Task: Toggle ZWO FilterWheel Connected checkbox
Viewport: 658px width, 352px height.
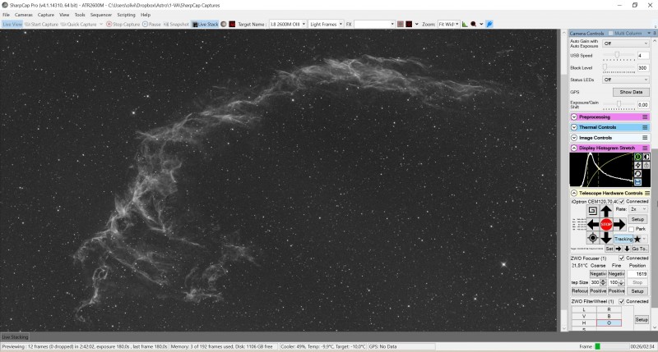Action: point(622,301)
